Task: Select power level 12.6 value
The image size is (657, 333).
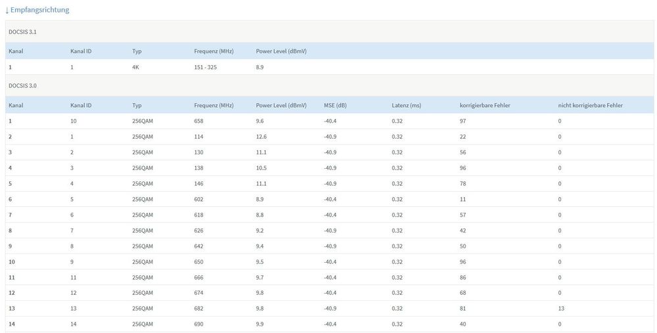Action: tap(262, 137)
